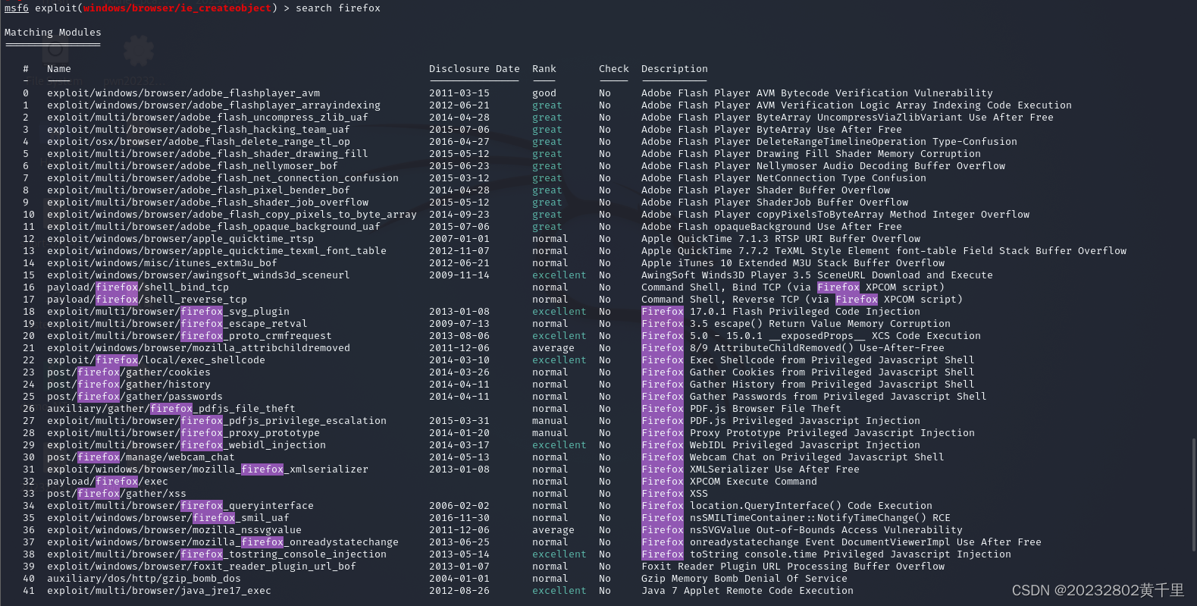Click disclosure date 2011-03-15
1197x606 pixels.
coord(459,93)
